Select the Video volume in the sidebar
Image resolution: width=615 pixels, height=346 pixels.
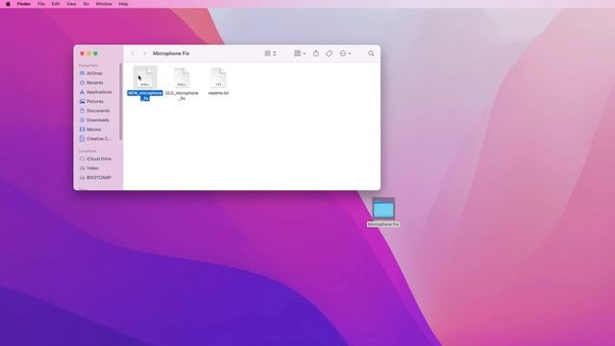(92, 168)
